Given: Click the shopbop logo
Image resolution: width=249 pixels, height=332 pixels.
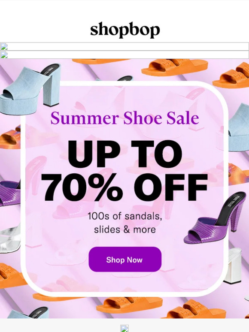Looking at the screenshot, I should 125,30.
